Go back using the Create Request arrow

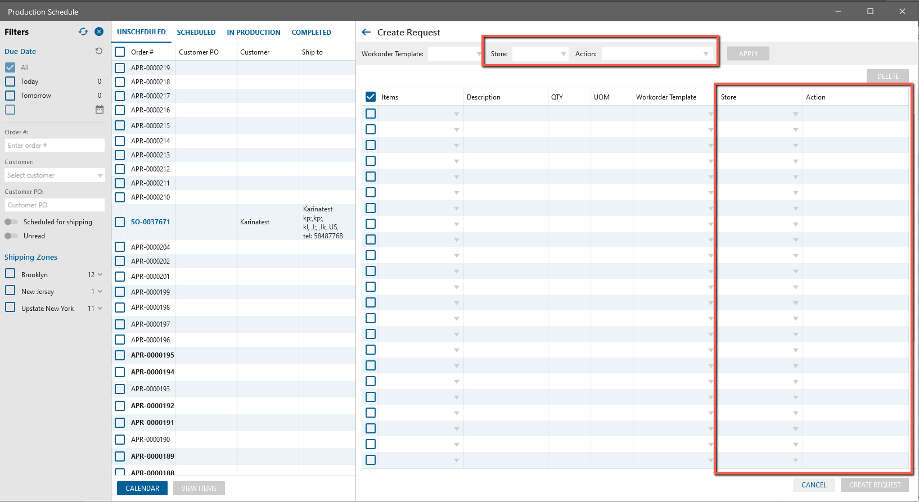[x=366, y=33]
